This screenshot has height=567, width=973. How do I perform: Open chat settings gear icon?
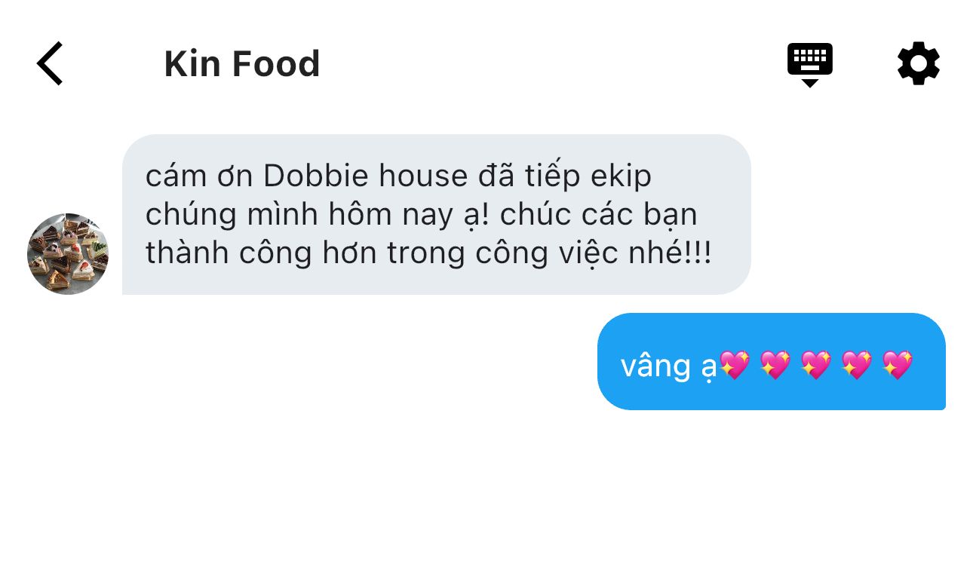(919, 63)
